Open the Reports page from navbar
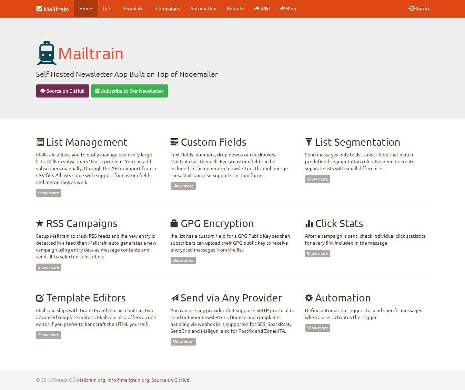 coord(235,9)
